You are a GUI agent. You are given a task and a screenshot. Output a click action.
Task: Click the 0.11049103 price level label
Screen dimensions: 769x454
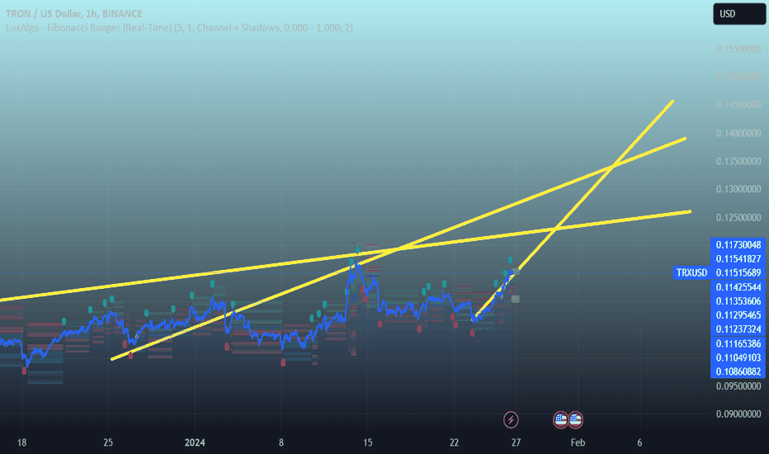tap(738, 357)
